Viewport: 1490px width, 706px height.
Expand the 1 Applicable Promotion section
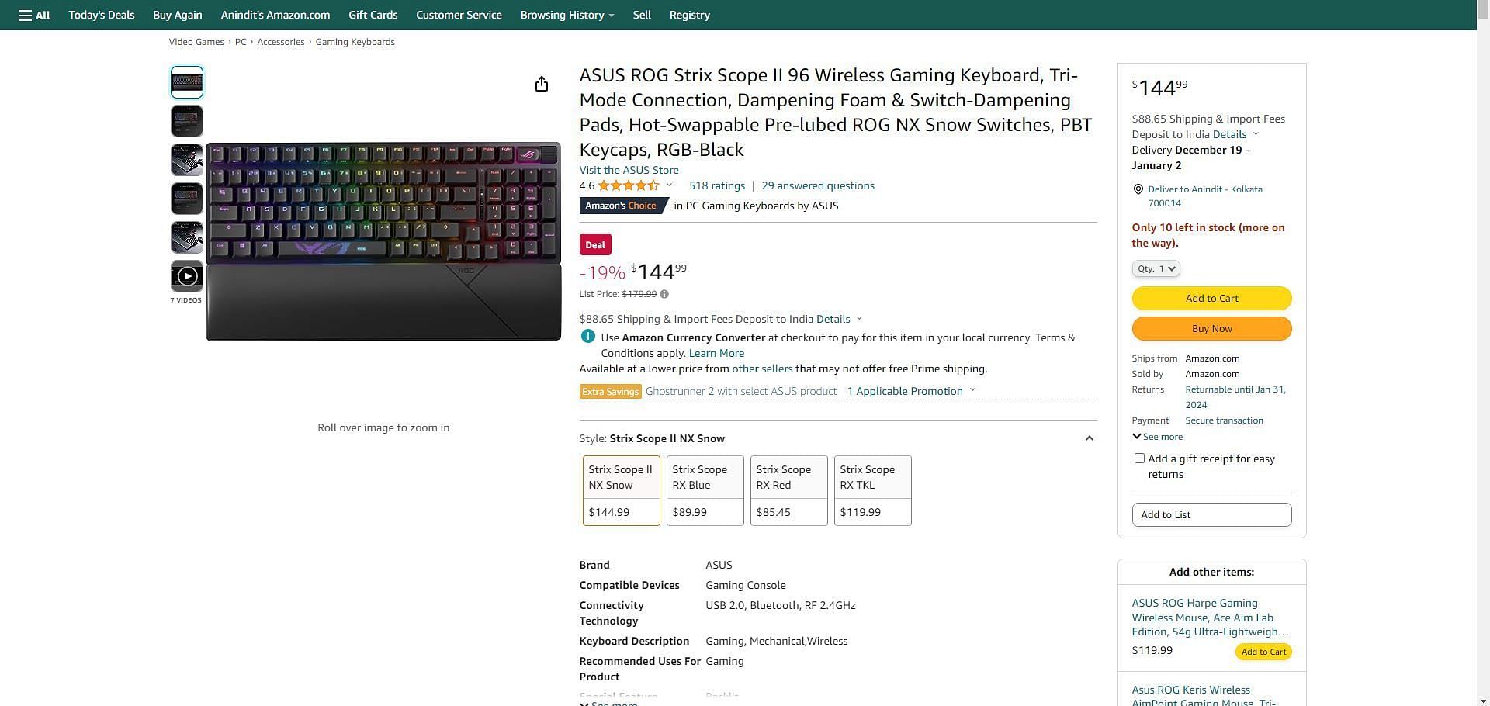pyautogui.click(x=911, y=391)
